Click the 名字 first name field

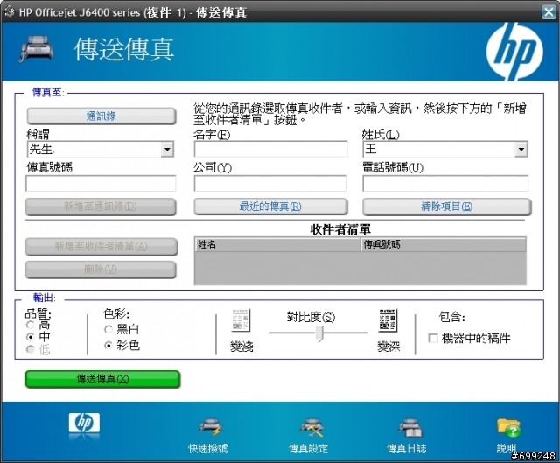pyautogui.click(x=270, y=149)
